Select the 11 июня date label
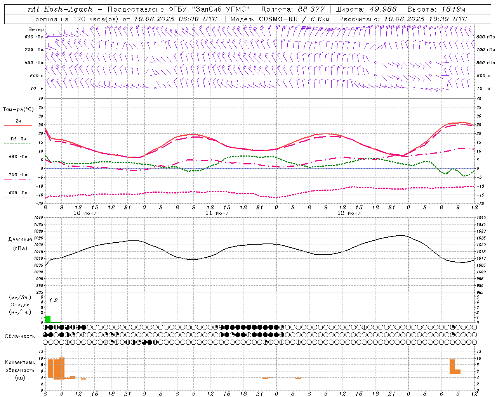 pyautogui.click(x=217, y=213)
